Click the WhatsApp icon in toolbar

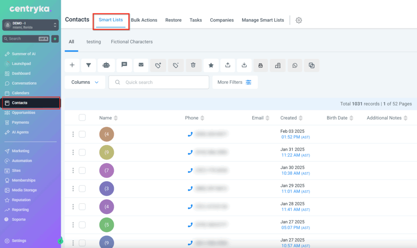point(295,65)
